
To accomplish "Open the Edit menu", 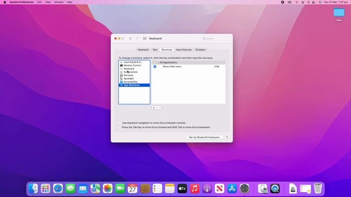I will (39, 2).
